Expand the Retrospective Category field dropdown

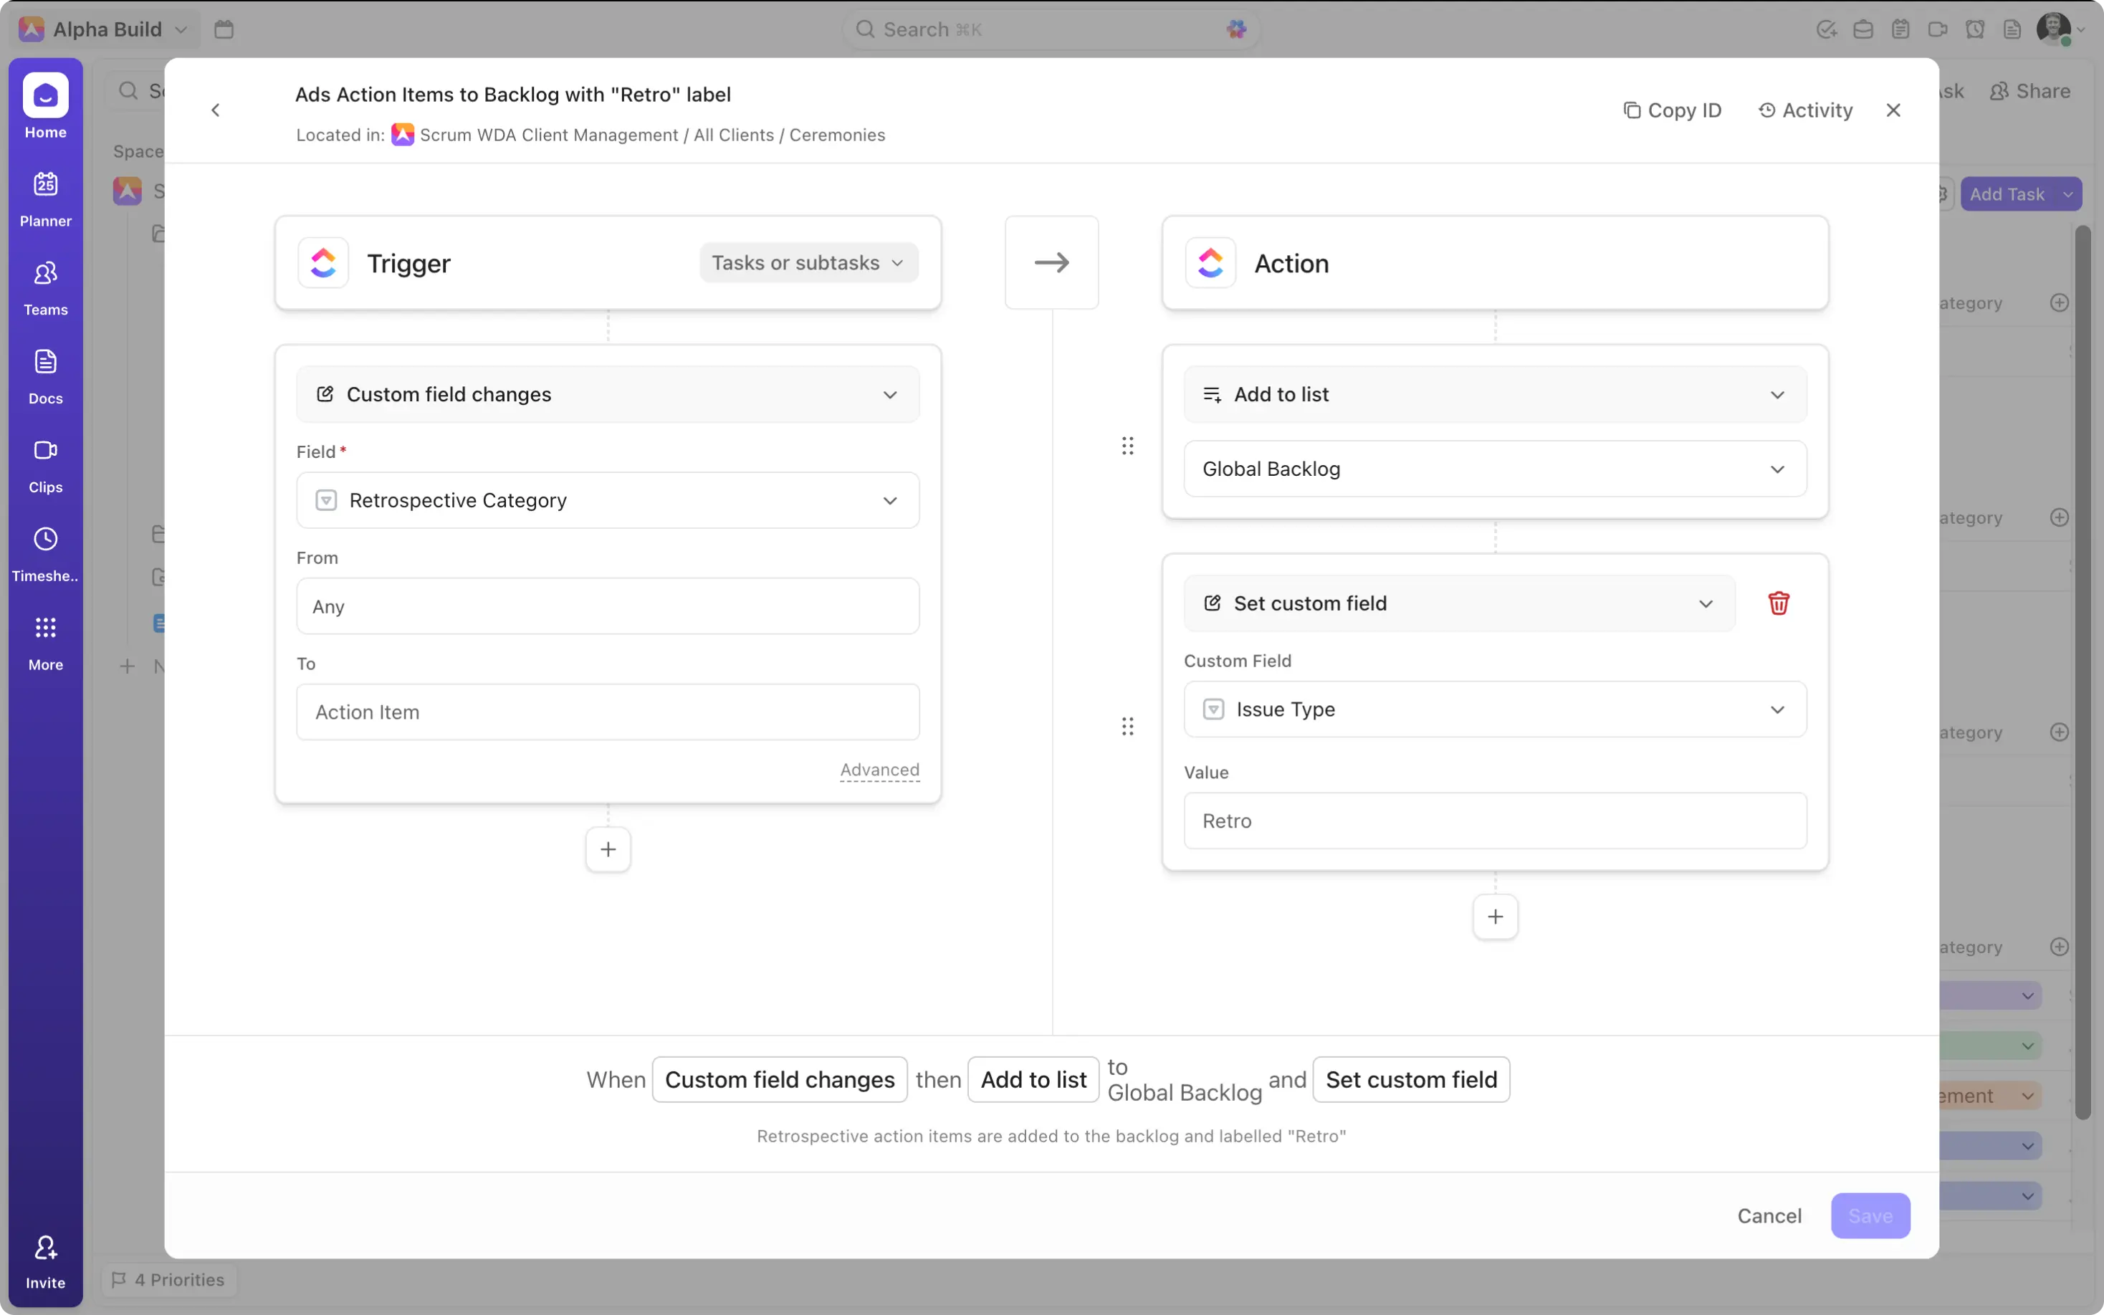coord(608,500)
